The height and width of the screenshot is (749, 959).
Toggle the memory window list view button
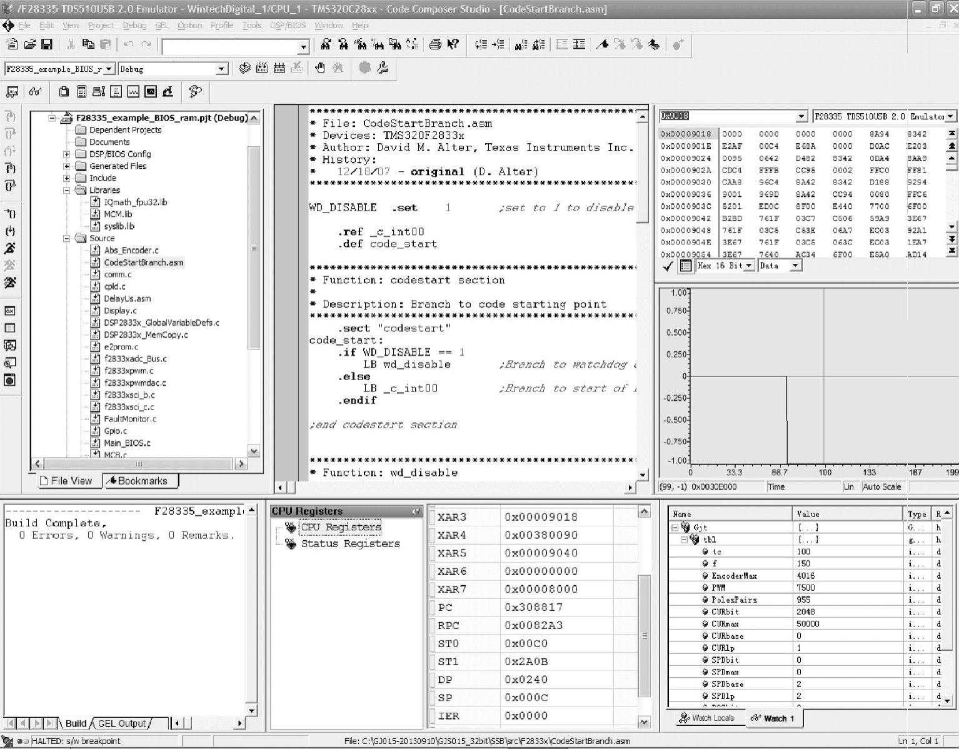tap(686, 266)
